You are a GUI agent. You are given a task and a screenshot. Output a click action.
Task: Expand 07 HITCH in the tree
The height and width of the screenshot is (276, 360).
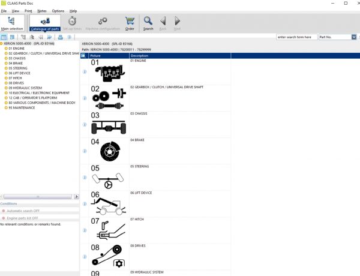point(6,78)
